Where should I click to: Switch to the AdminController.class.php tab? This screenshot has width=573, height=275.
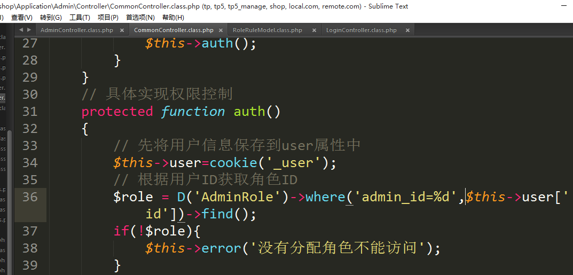[76, 30]
